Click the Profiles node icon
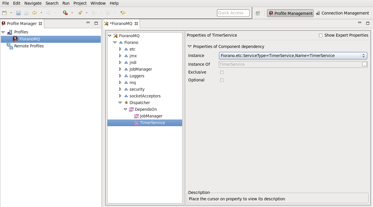The image size is (373, 207). point(10,32)
